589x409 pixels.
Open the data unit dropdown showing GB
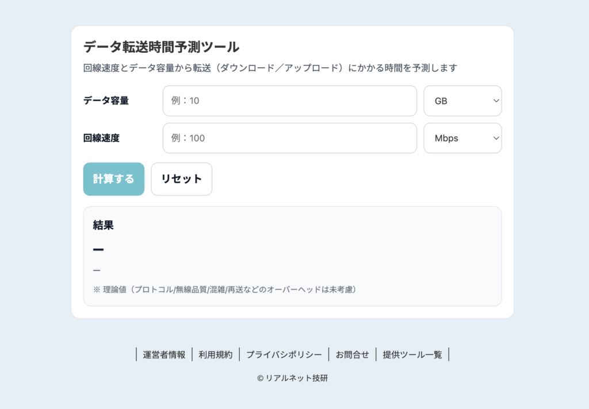pos(462,101)
